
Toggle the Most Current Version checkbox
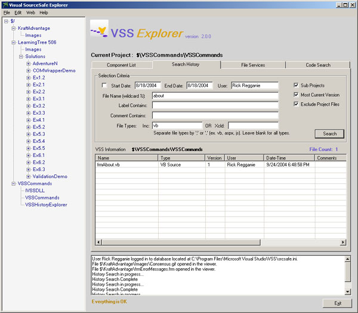pos(296,94)
